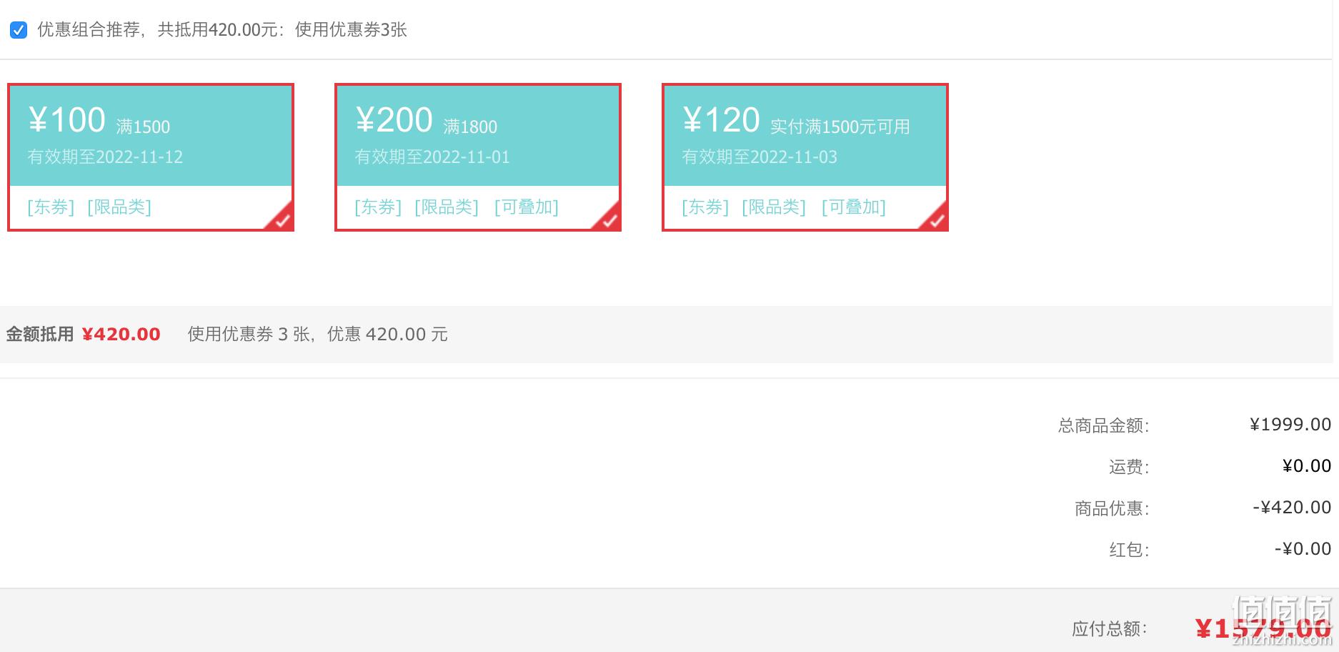Uncheck the 优惠组合推荐 checkbox
Viewport: 1339px width, 652px height.
(19, 30)
